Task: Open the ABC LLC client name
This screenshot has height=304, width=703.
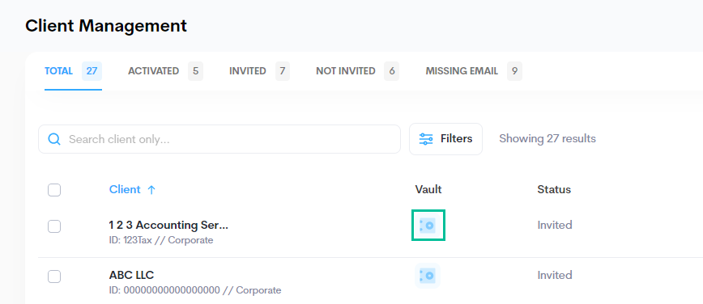Action: [x=131, y=275]
